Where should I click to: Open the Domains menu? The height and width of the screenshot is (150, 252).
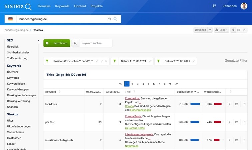pyautogui.click(x=44, y=6)
